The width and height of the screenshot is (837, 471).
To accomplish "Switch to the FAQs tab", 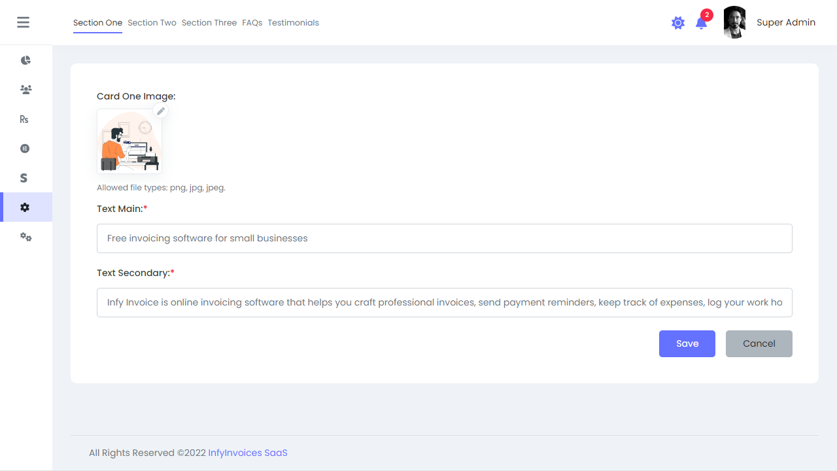I will tap(252, 22).
